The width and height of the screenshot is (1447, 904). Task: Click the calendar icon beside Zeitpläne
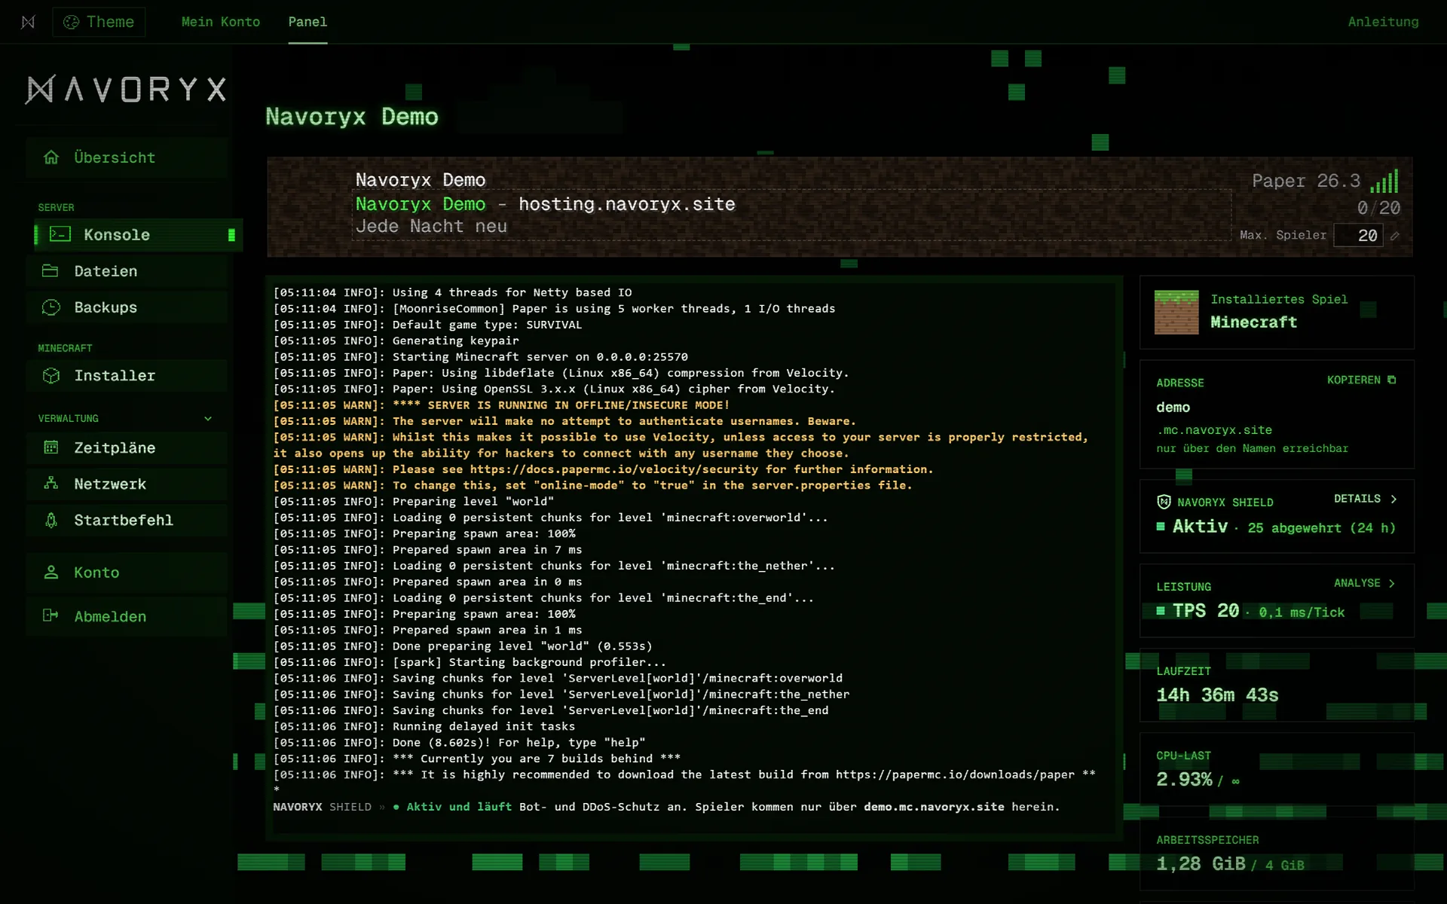click(51, 447)
